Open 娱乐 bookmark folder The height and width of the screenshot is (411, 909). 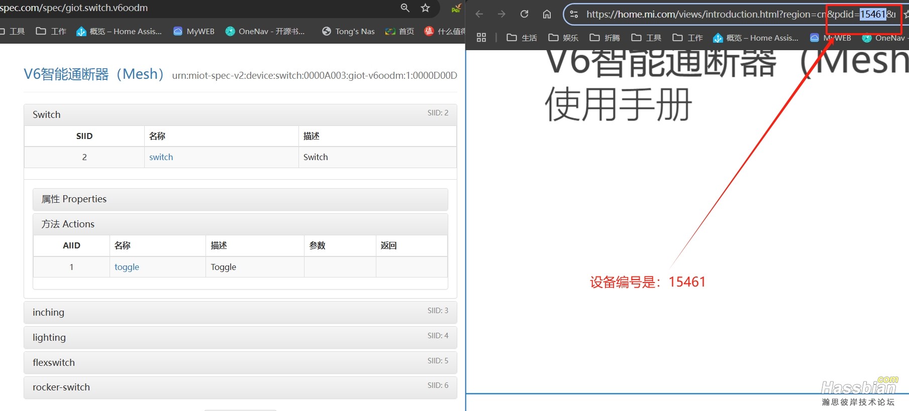pos(563,38)
